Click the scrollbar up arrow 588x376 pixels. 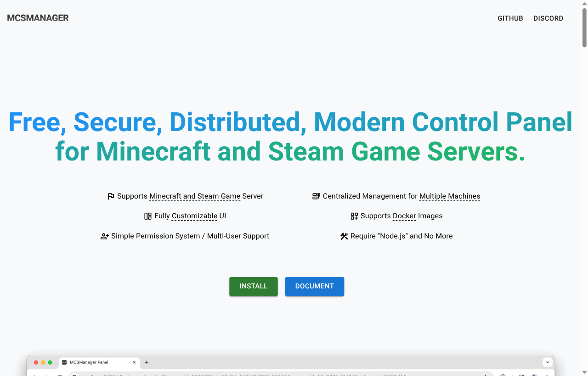[x=584, y=3]
